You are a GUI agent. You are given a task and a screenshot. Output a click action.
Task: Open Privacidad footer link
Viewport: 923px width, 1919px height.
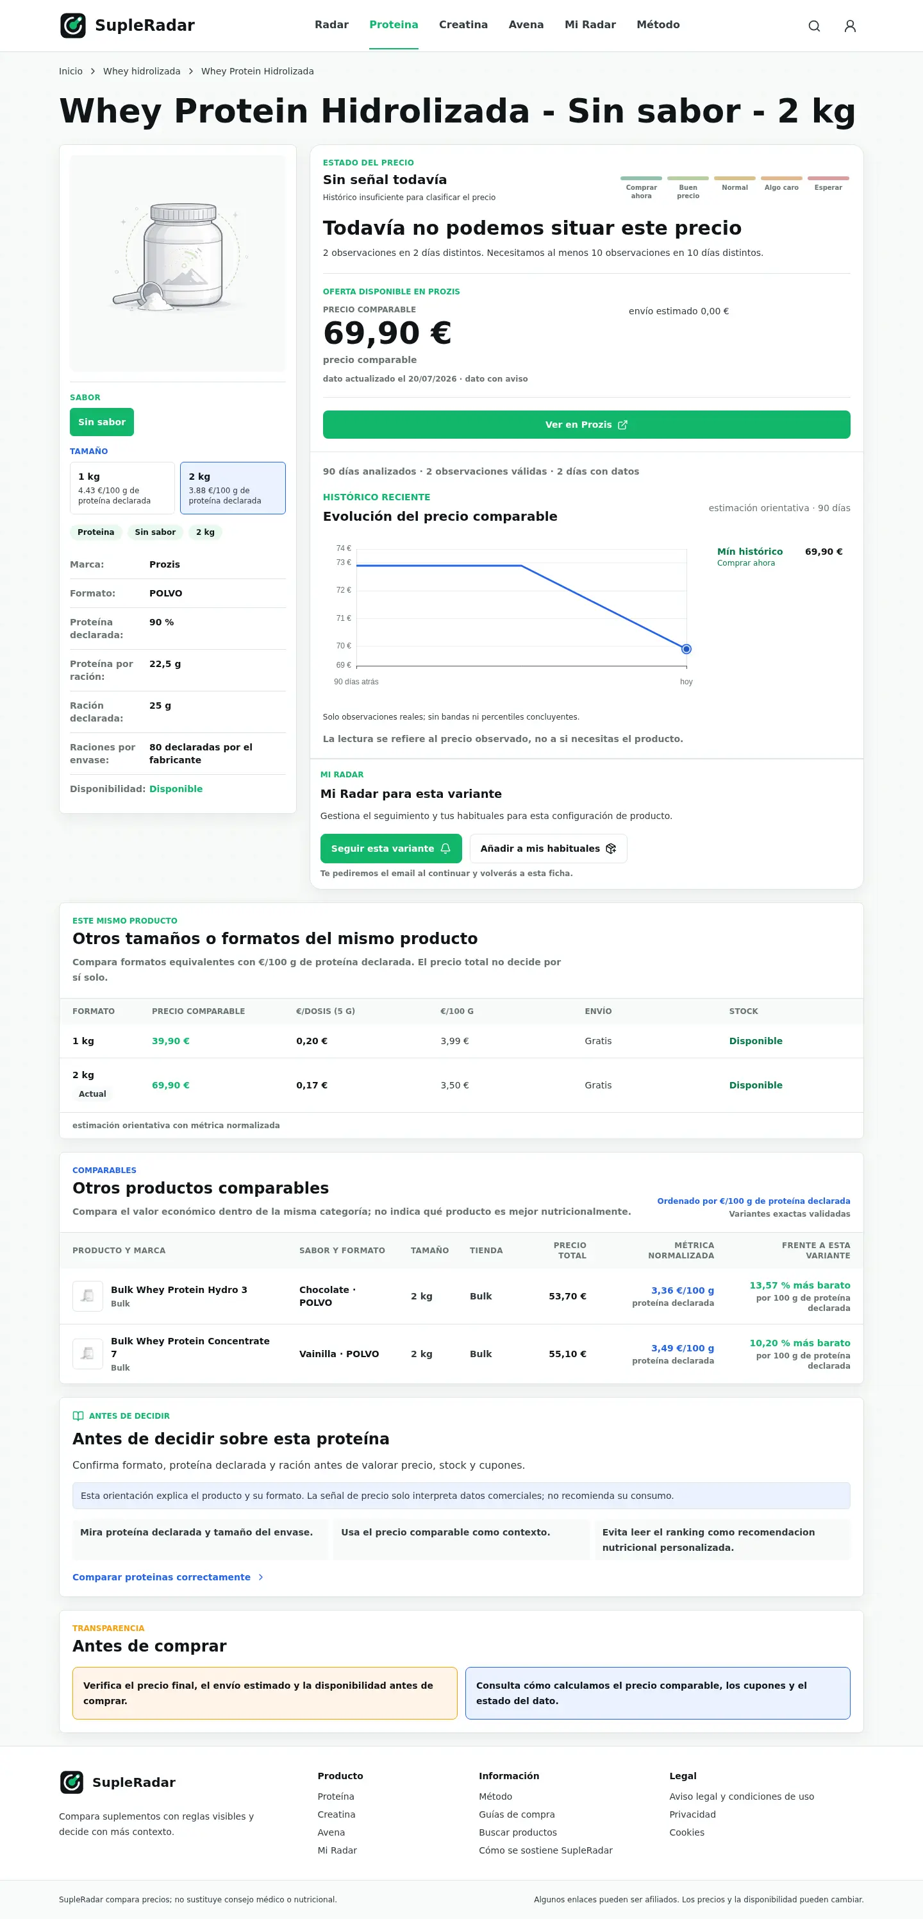[692, 1814]
